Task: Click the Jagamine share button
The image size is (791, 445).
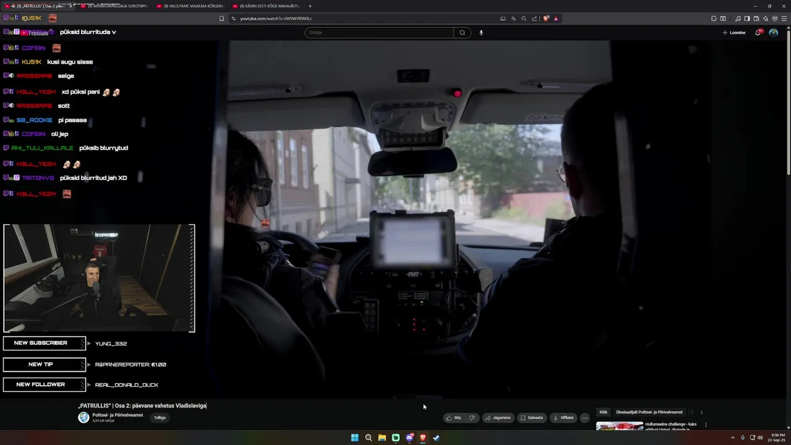Action: pyautogui.click(x=497, y=418)
